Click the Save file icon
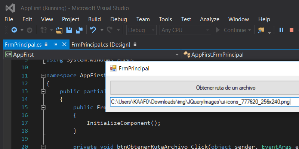Screen dimensions: 299x149 point(69,30)
